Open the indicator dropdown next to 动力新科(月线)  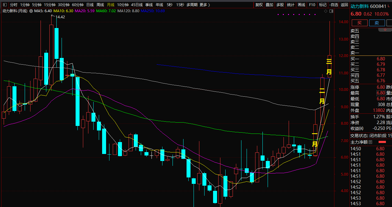[x=31, y=11]
